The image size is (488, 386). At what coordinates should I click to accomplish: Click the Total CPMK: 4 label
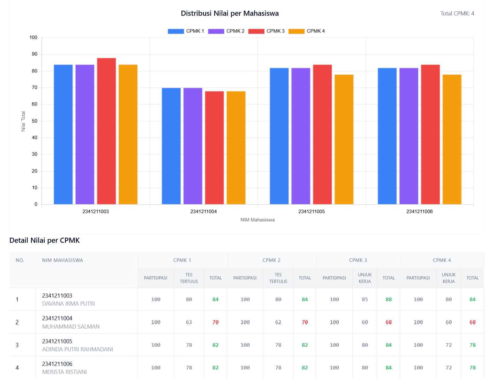pos(457,13)
